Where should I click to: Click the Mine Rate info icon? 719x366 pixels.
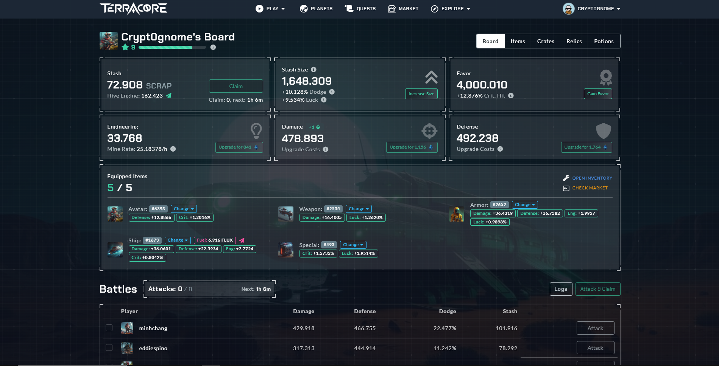click(x=173, y=149)
